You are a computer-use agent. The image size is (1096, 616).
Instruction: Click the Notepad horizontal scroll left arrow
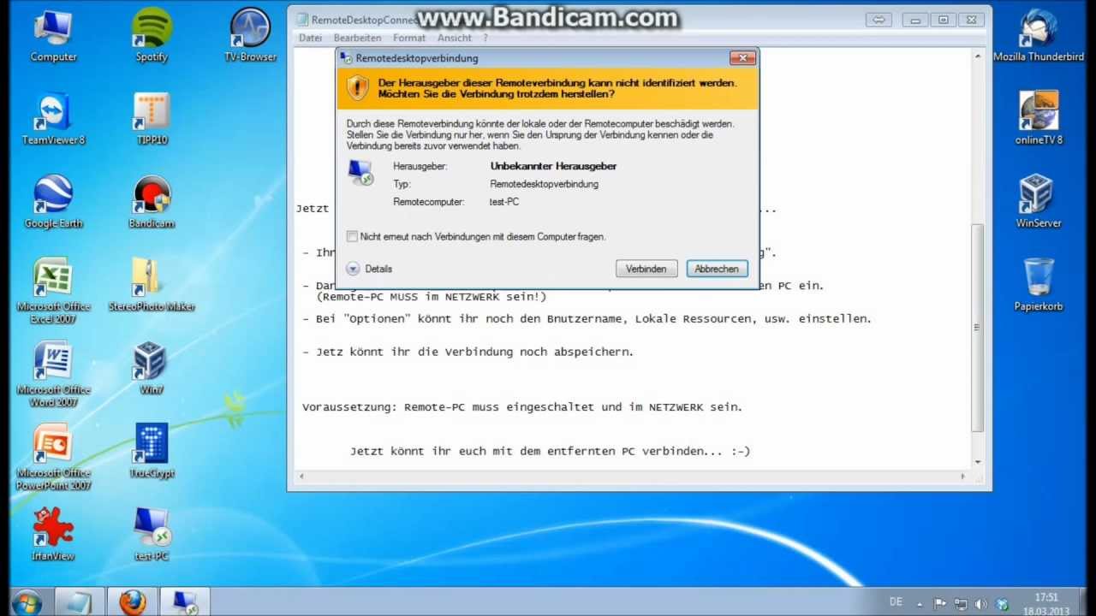tap(301, 477)
